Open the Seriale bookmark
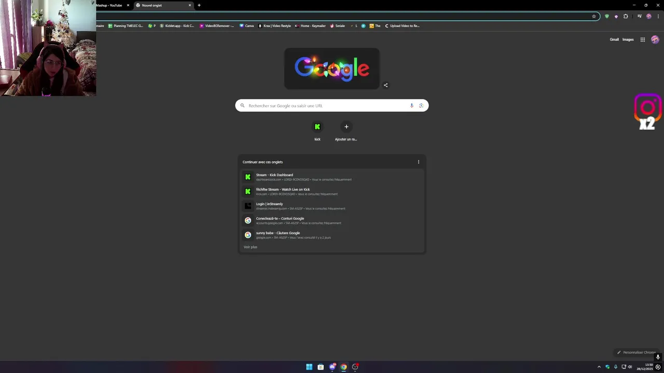Image resolution: width=664 pixels, height=373 pixels. click(337, 25)
